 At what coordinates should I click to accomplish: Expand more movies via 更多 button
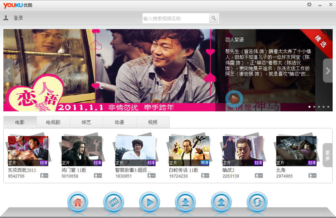(x=327, y=155)
